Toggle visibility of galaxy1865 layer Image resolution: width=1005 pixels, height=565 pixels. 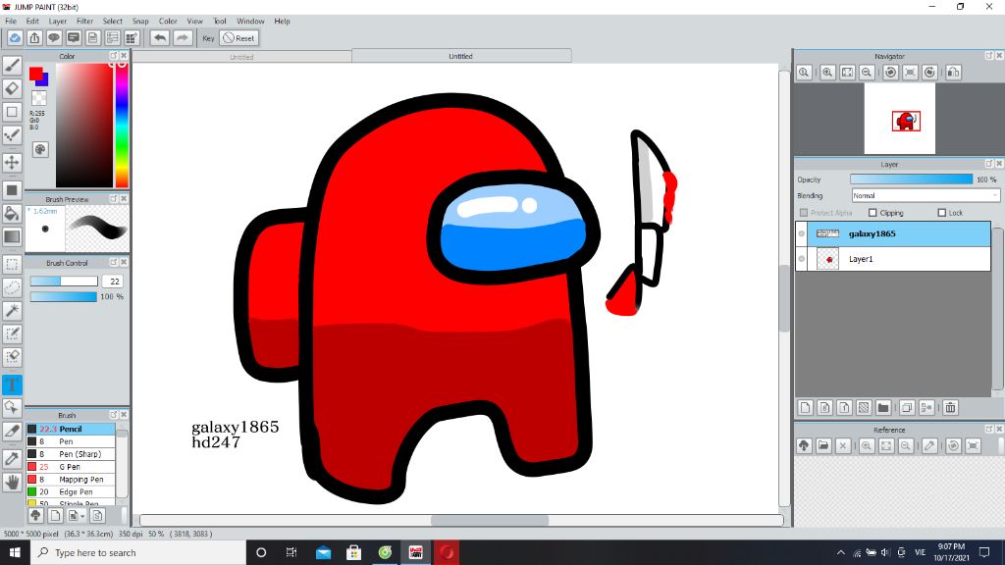tap(801, 233)
